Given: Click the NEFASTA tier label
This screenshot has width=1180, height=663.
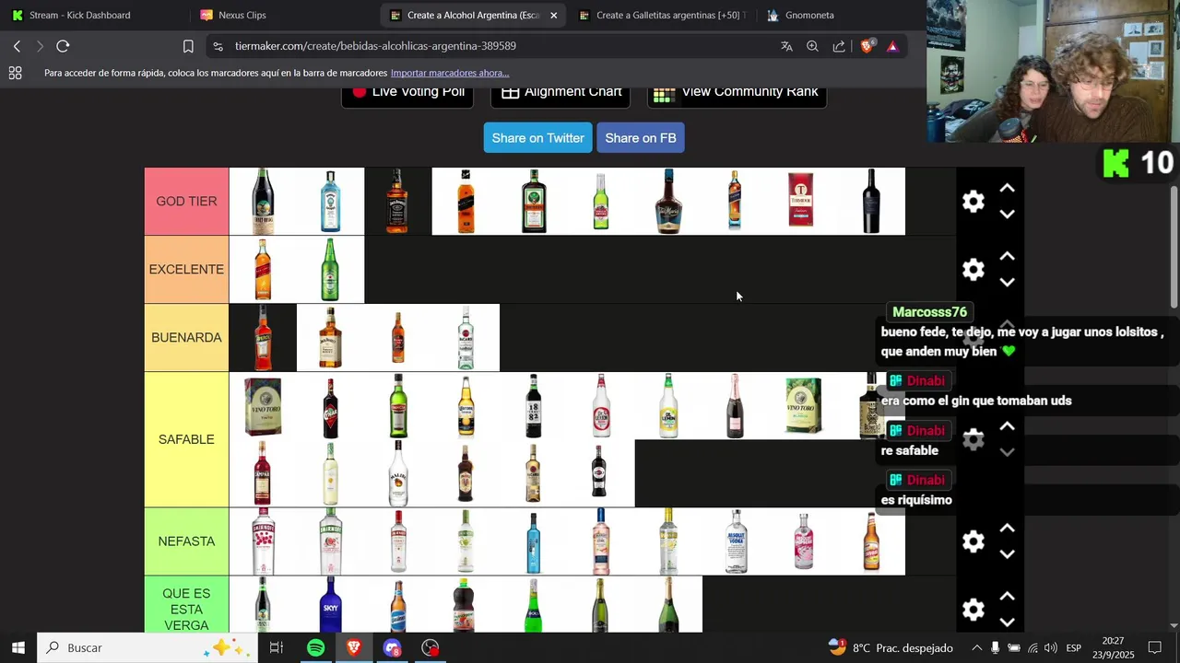Looking at the screenshot, I should tap(186, 541).
